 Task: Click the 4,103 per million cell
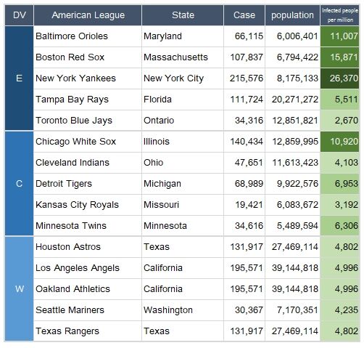(340, 163)
